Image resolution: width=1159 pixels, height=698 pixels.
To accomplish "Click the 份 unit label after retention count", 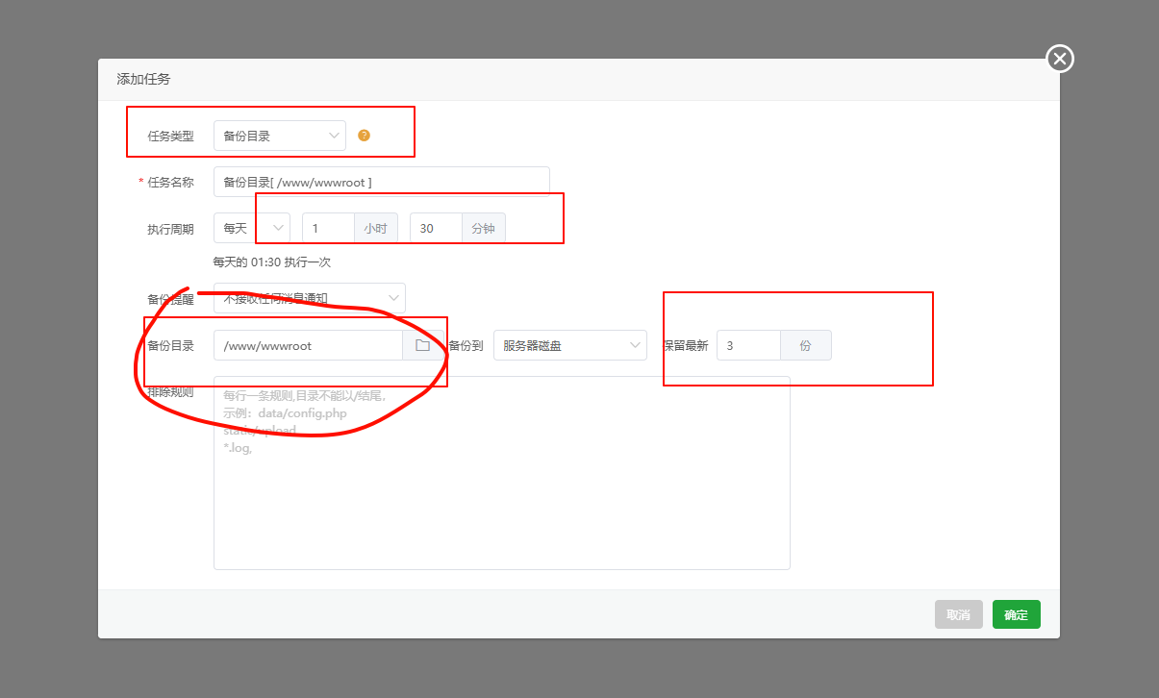I will [805, 345].
